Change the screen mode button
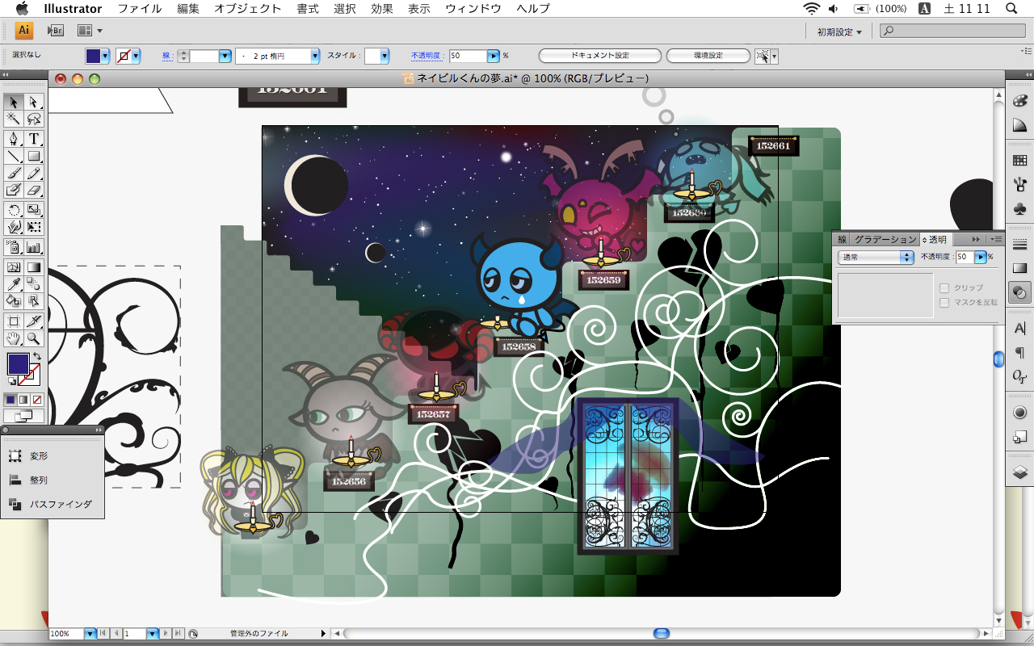1034x646 pixels. 23,416
